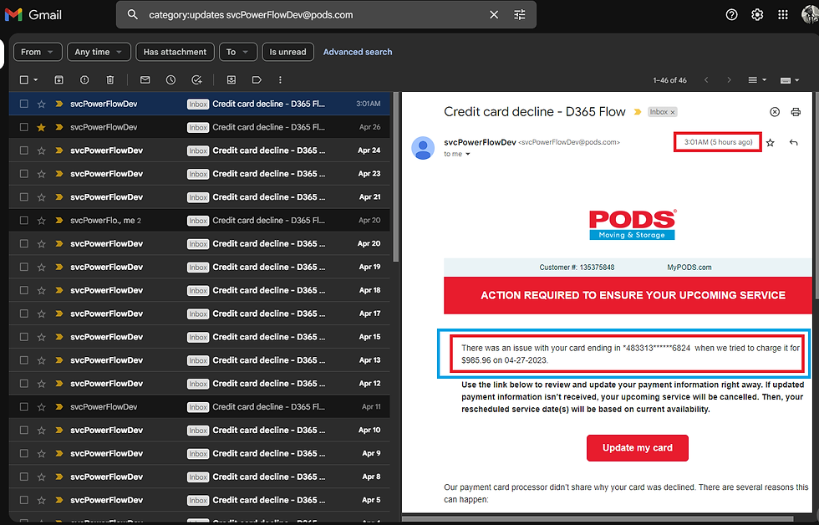819x525 pixels.
Task: Star the 3:01 AM email
Action: [41, 104]
